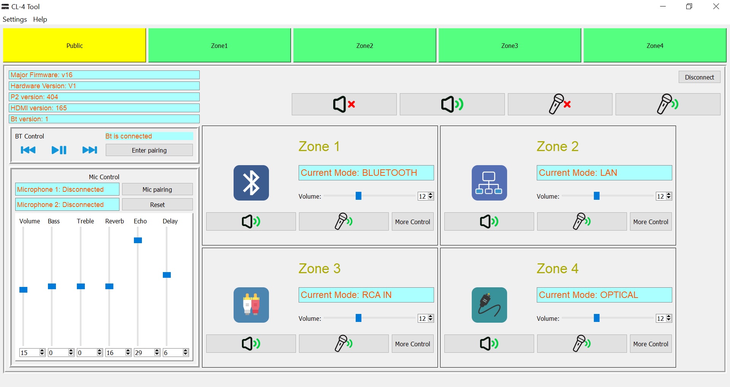Click the Zone 2 volume slider handle

click(596, 196)
